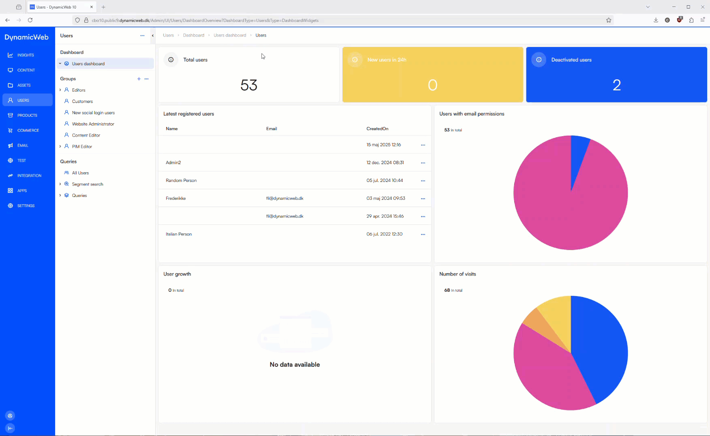
Task: Click the plus icon to add a group
Action: 139,79
